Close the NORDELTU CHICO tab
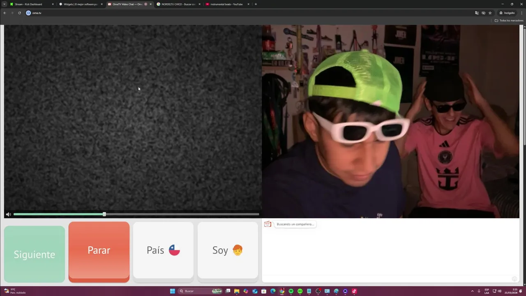This screenshot has height=296, width=526. point(199,4)
